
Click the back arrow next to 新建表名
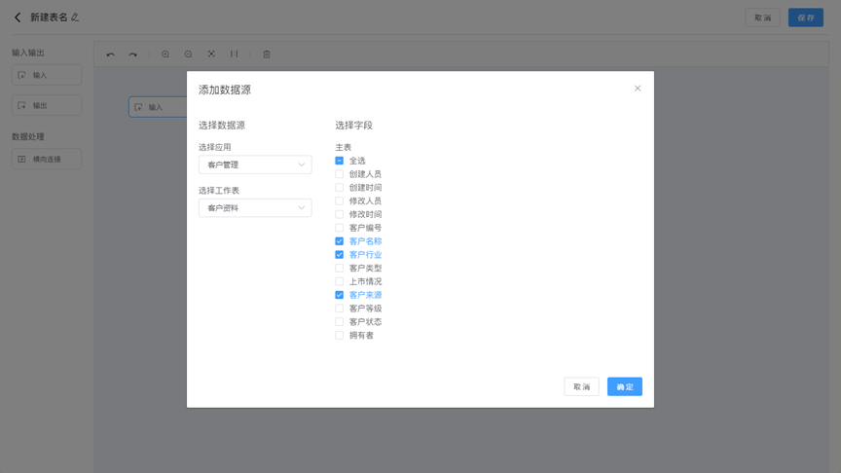[18, 18]
